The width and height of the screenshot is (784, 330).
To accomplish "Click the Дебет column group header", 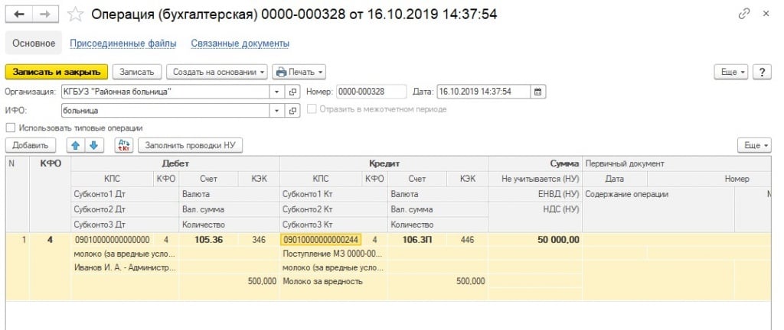I will coord(175,163).
